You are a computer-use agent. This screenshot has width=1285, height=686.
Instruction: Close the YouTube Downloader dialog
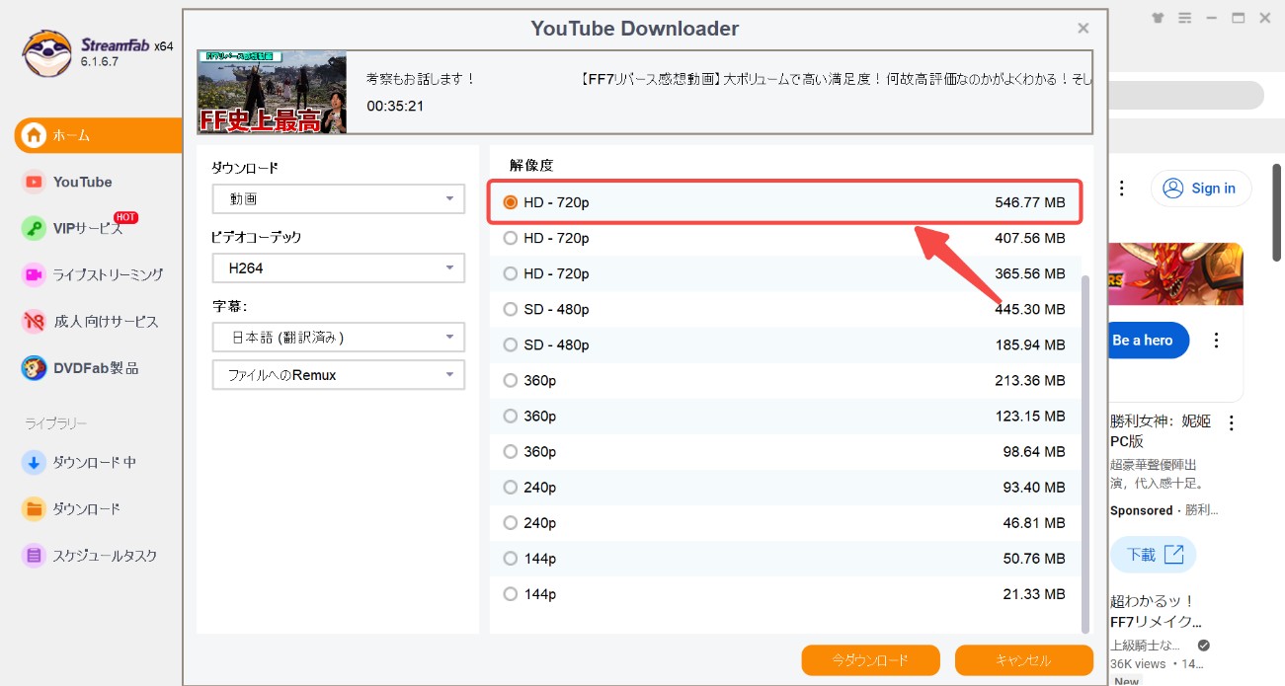pos(1084,29)
